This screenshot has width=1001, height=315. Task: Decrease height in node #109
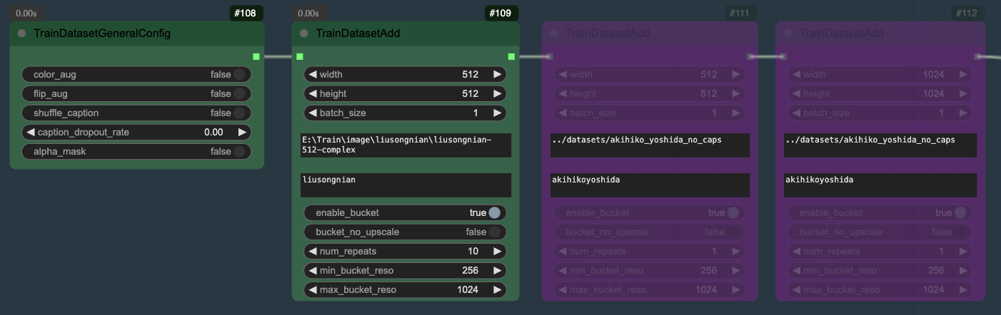point(313,93)
